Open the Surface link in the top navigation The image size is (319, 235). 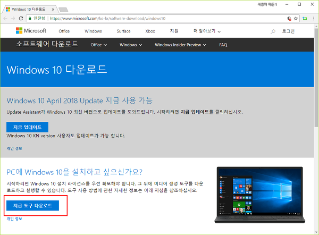click(123, 31)
